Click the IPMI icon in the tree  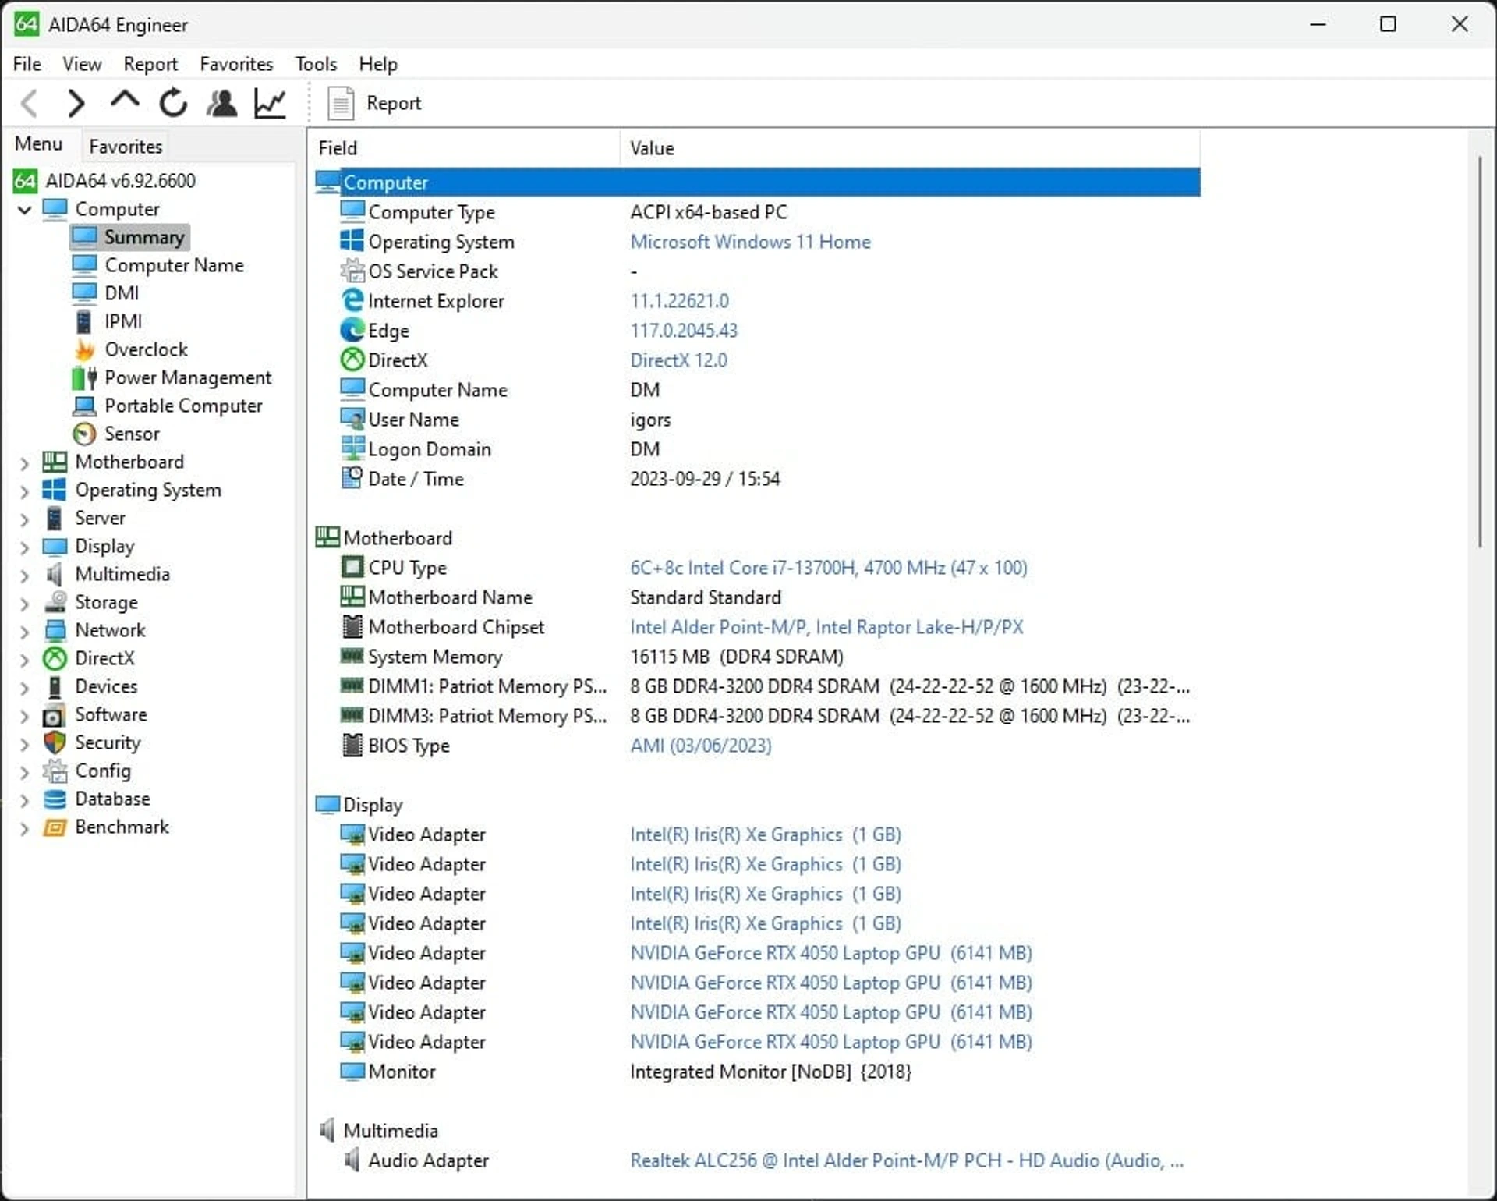tap(84, 321)
